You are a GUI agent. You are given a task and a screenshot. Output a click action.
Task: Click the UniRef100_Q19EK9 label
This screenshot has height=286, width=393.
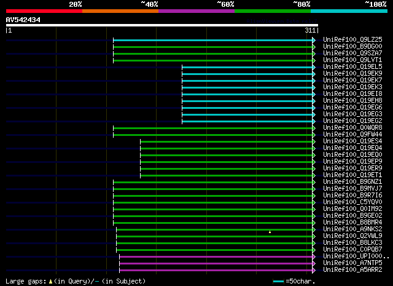(352, 73)
